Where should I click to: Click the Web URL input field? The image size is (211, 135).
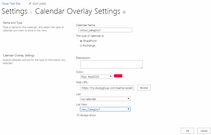point(107,88)
